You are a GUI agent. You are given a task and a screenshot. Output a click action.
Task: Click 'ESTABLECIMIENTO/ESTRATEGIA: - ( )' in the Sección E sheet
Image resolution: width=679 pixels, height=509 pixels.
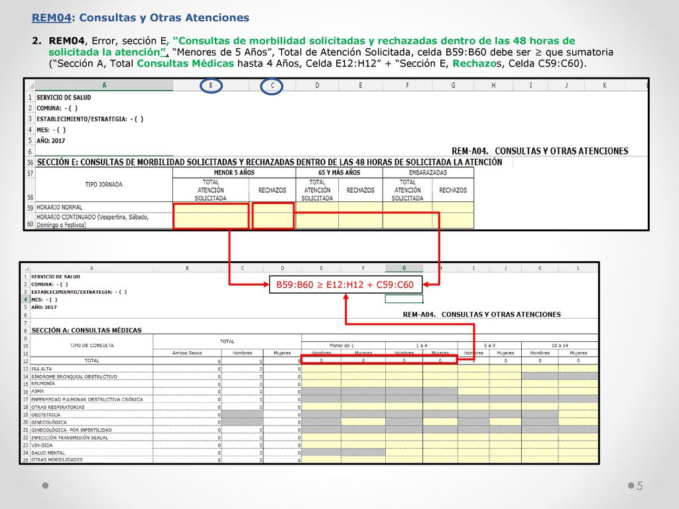(90, 119)
